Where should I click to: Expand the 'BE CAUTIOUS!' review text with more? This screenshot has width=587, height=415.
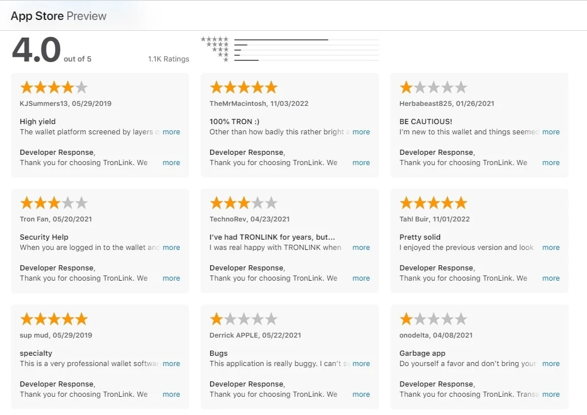click(x=551, y=132)
